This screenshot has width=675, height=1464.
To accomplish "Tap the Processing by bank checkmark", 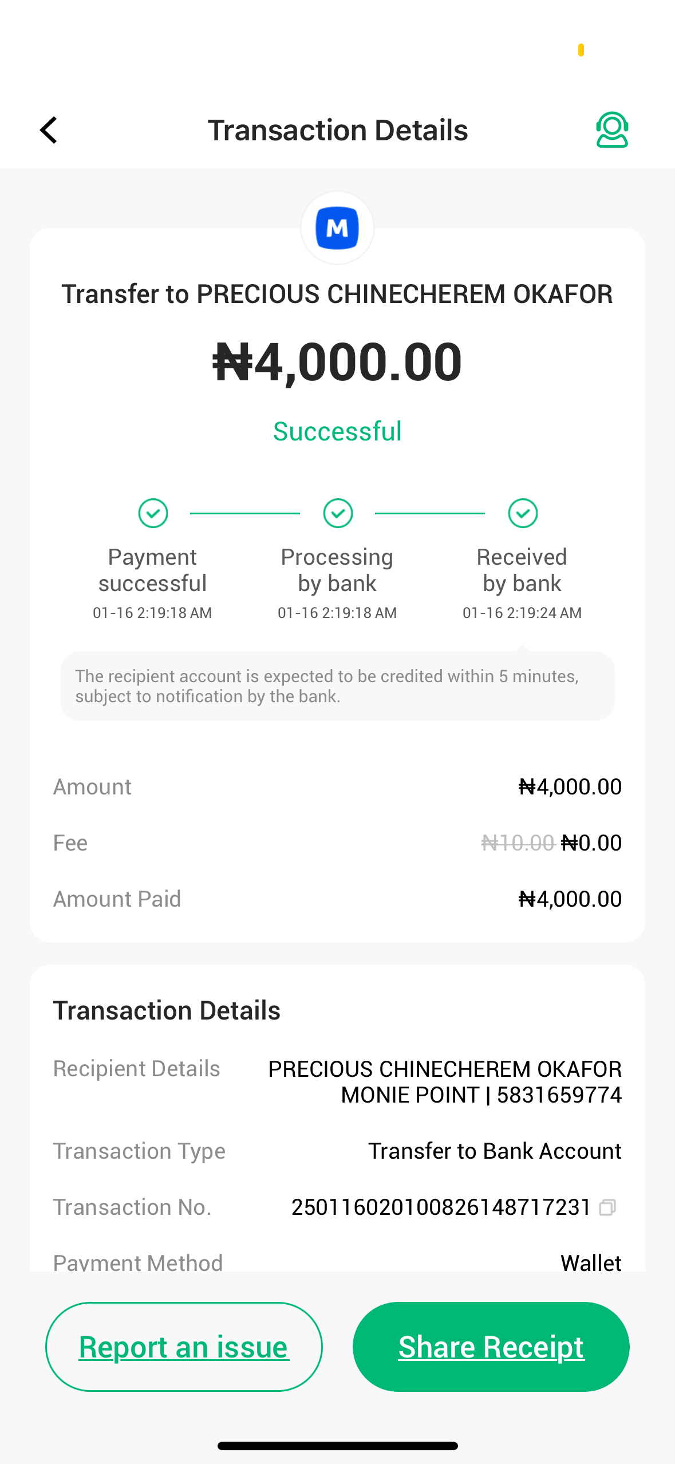I will [x=338, y=513].
